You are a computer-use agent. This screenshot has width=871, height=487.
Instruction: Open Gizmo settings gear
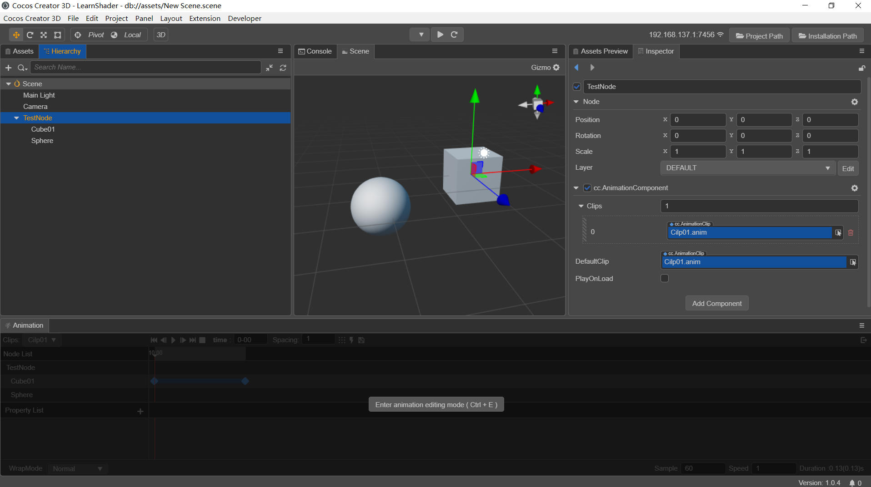coord(556,67)
